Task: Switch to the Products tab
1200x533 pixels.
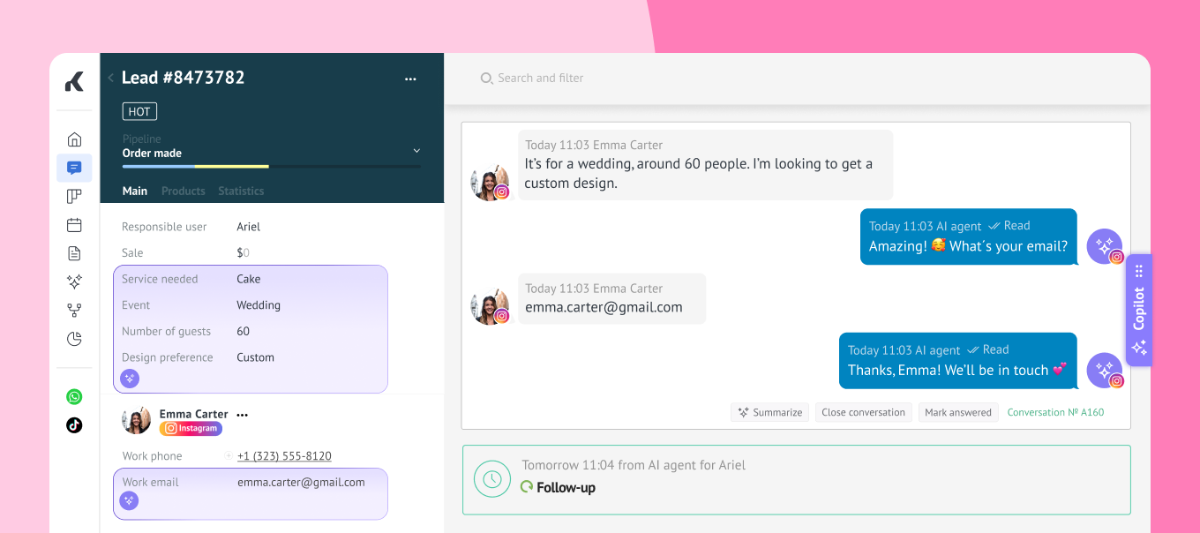Action: (183, 191)
